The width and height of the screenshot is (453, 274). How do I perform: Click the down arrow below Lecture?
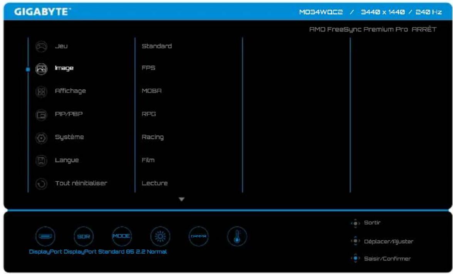pos(181,199)
